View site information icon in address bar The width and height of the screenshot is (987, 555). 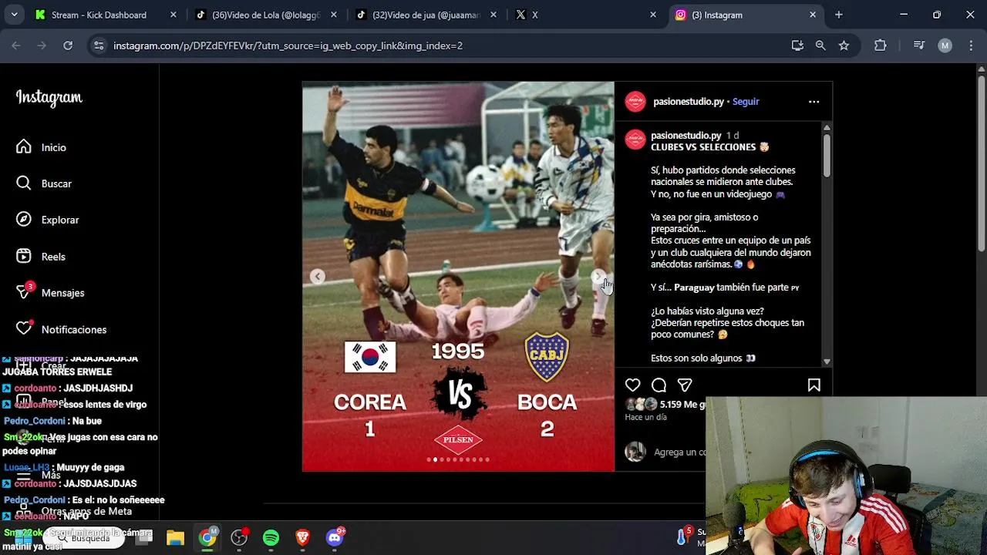(98, 45)
